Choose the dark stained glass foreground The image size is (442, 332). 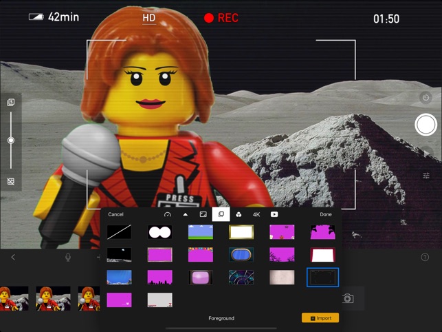pos(241,277)
